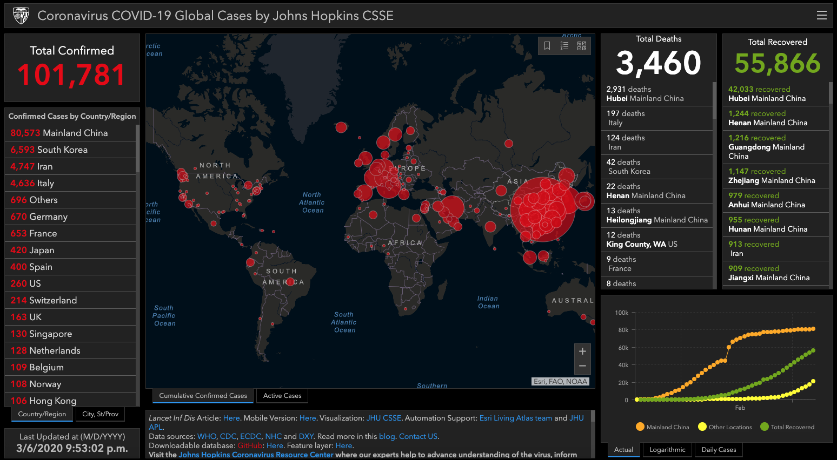Viewport: 837px width, 460px height.
Task: Open the NHC data source link
Action: point(274,436)
